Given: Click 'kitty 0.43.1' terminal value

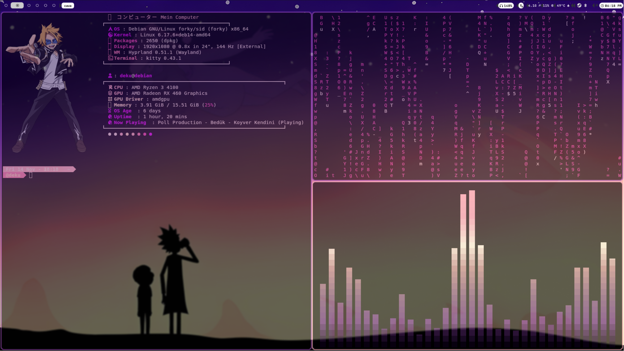Looking at the screenshot, I should coord(164,58).
